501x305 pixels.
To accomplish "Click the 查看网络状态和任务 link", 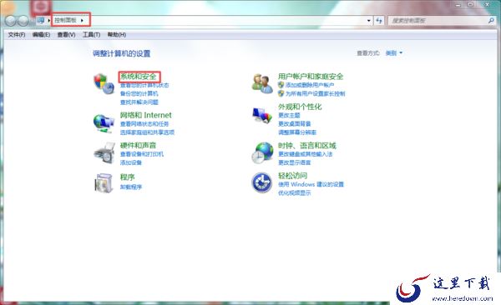I will pos(144,124).
